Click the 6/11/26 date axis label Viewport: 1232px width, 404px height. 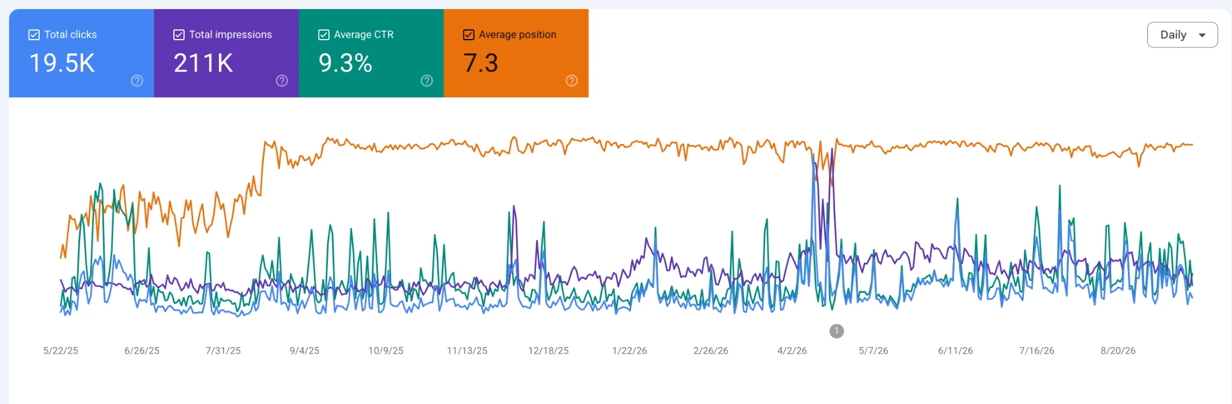tap(955, 351)
